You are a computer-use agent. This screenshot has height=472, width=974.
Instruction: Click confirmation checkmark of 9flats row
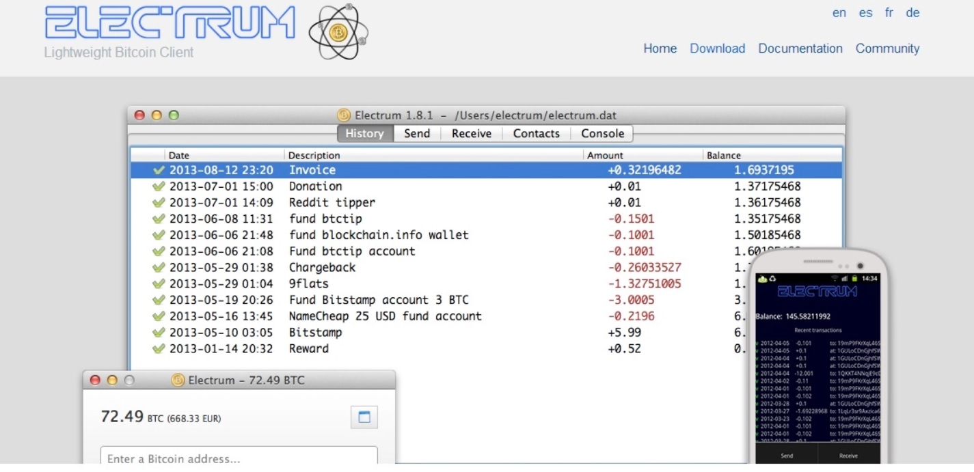click(x=159, y=283)
